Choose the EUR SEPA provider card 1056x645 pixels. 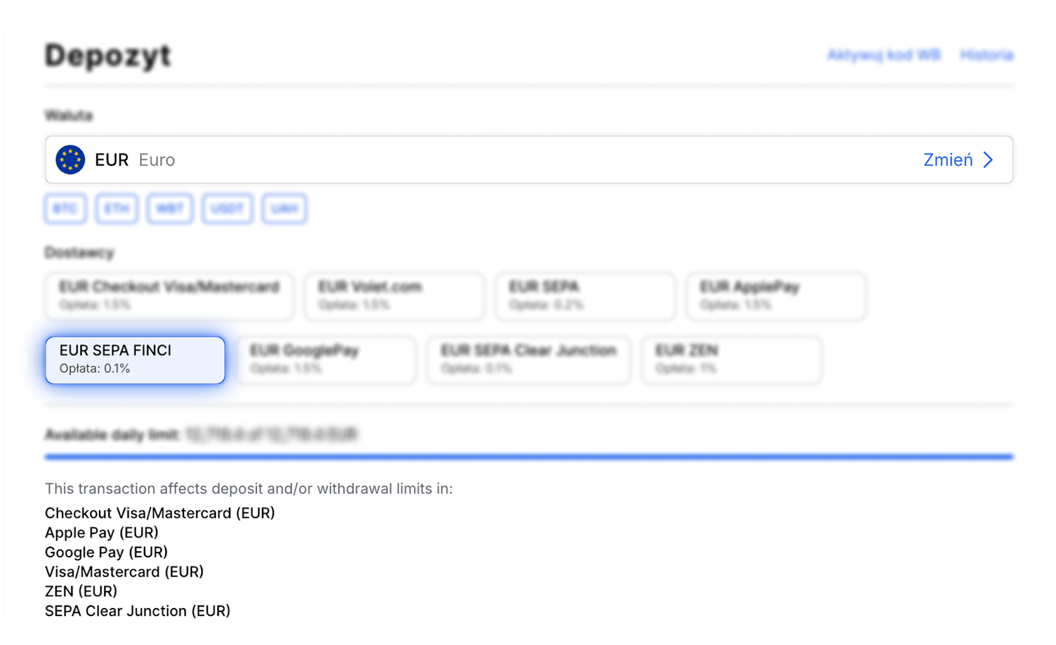pos(585,296)
